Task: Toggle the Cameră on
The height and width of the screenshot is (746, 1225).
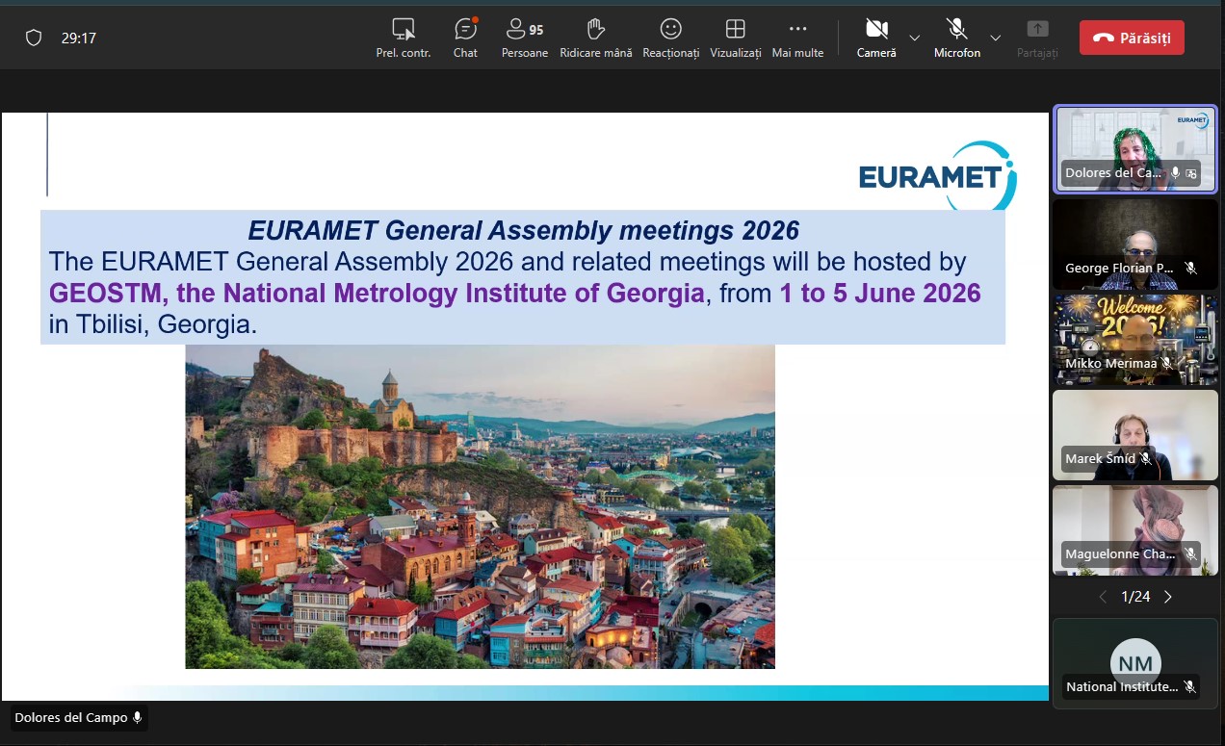Action: tap(875, 38)
